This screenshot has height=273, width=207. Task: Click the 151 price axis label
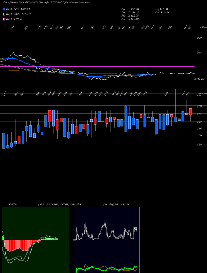pyautogui.click(x=199, y=114)
